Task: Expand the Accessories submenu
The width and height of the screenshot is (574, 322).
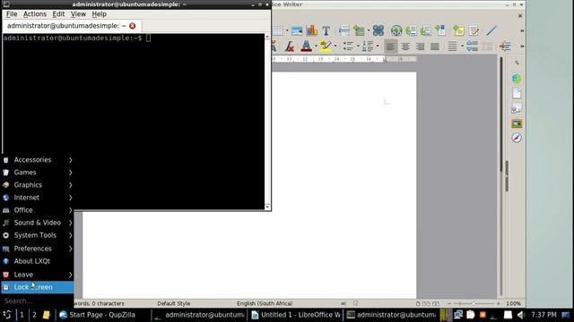Action: pos(37,160)
